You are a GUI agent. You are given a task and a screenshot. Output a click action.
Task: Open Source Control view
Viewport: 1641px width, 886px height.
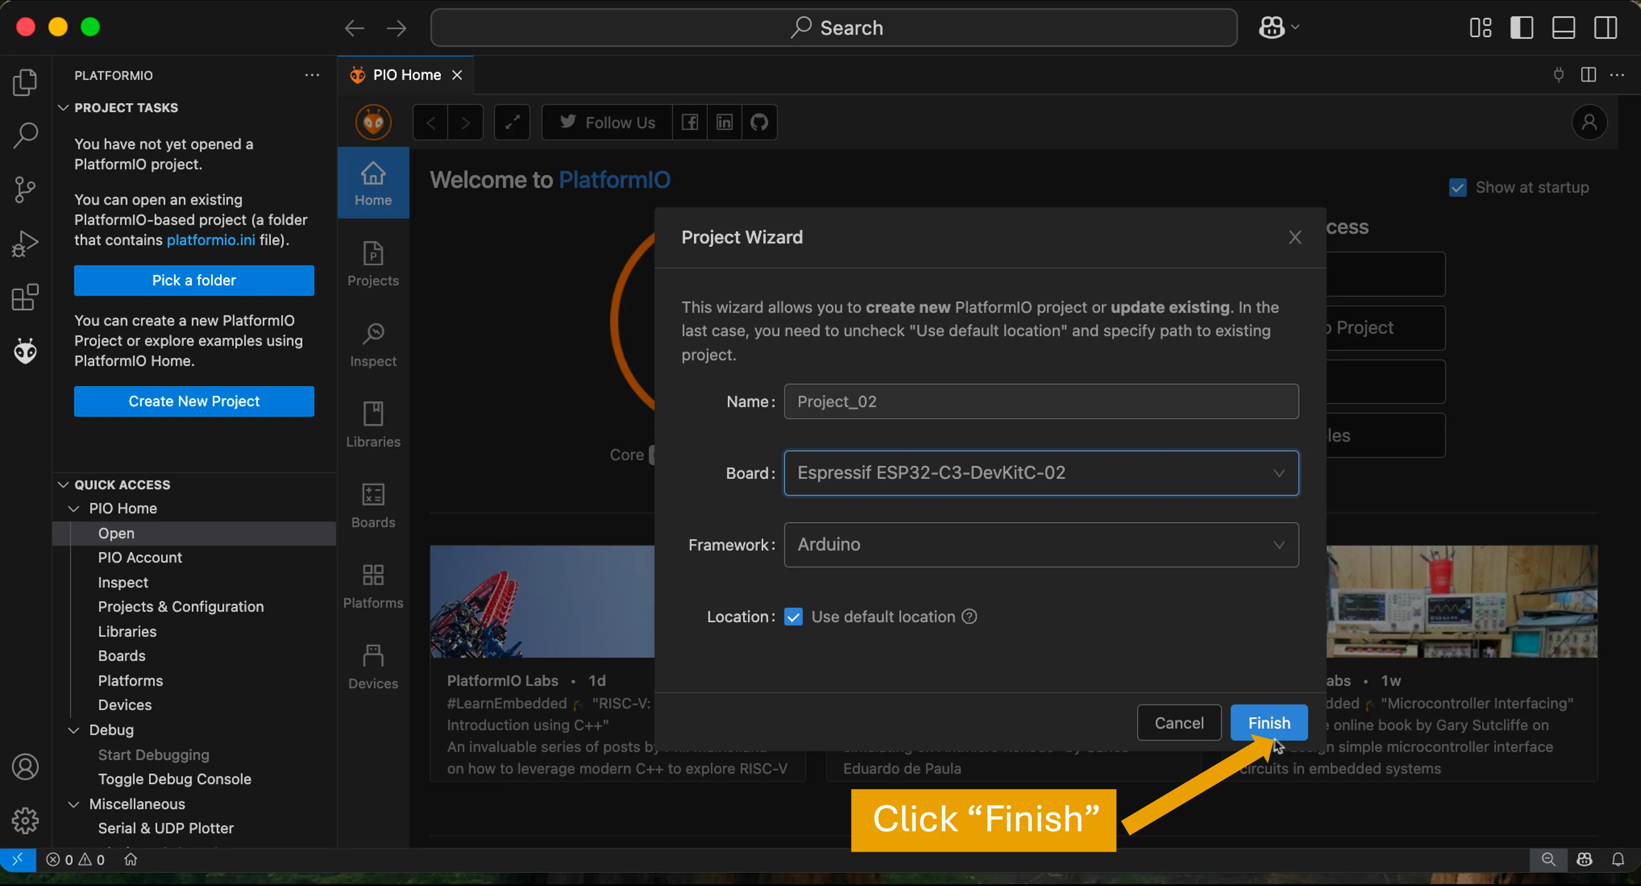click(x=25, y=190)
